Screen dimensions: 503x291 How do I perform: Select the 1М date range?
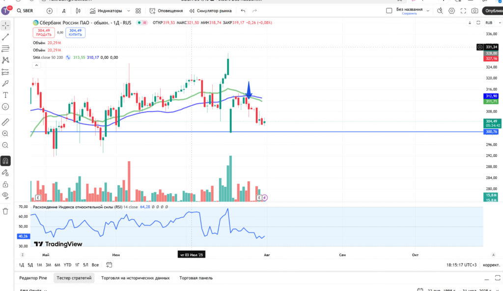coord(39,265)
